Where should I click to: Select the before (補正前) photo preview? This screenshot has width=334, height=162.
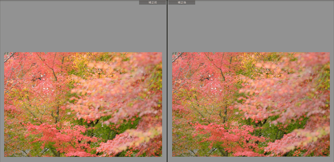click(x=83, y=104)
